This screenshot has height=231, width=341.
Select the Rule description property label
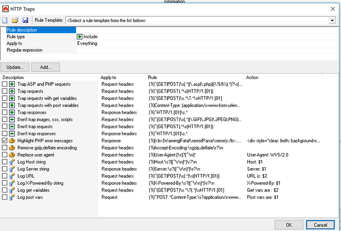tap(22, 30)
